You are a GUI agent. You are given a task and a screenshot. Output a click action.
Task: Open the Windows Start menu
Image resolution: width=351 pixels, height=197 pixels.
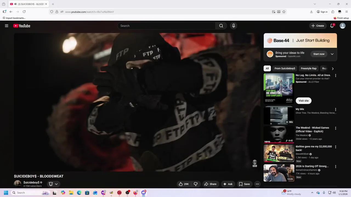pos(6,193)
